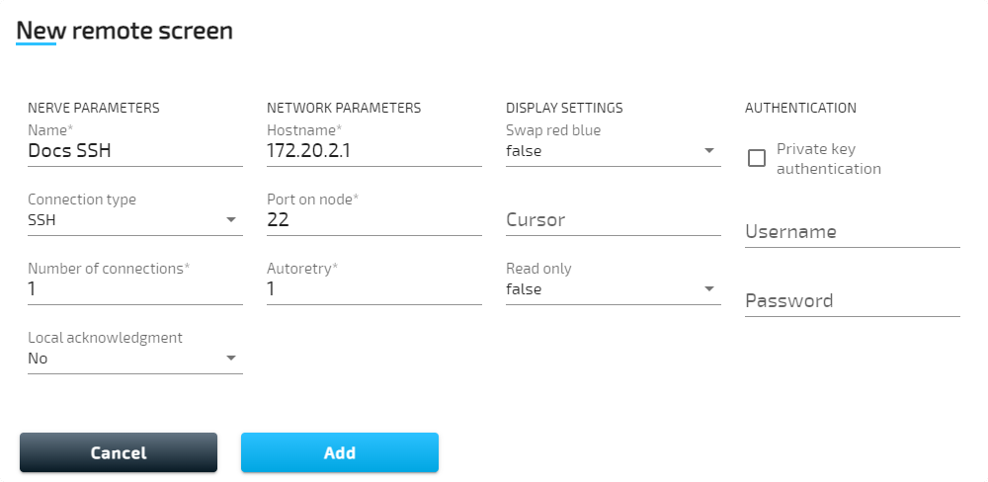Focus the Autoretry input field
The image size is (988, 482).
[x=373, y=289]
